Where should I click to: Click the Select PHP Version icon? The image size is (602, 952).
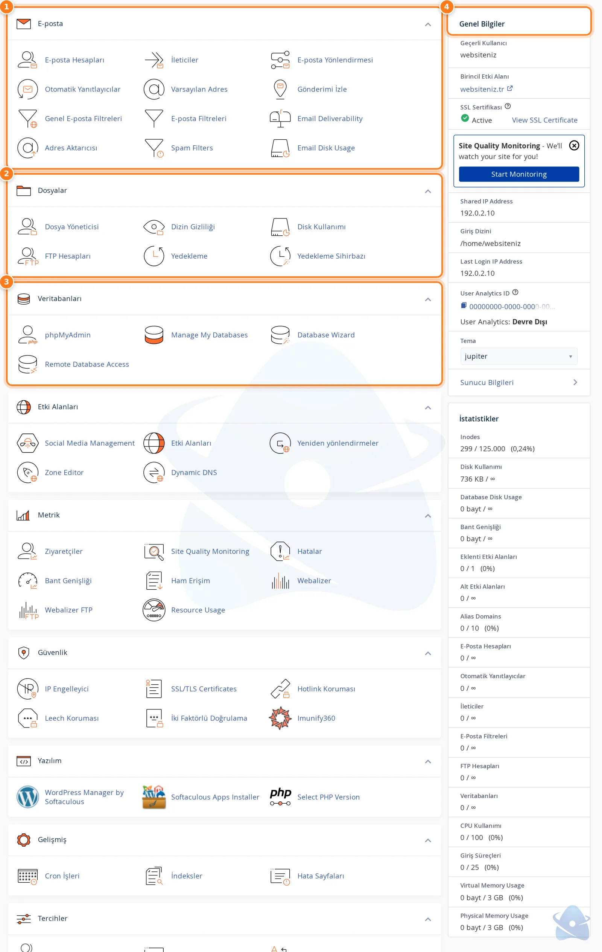click(x=280, y=796)
